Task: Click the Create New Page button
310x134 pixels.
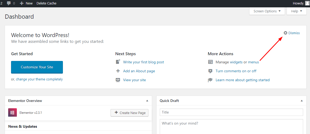Action: (129, 113)
